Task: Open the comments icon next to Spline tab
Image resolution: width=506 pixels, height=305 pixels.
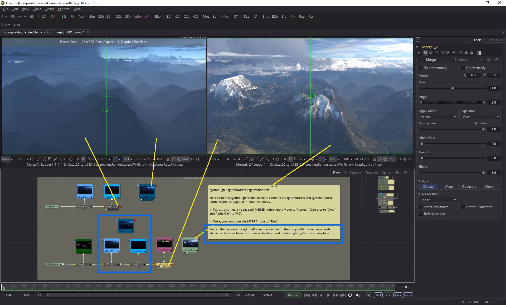Action: pyautogui.click(x=406, y=172)
